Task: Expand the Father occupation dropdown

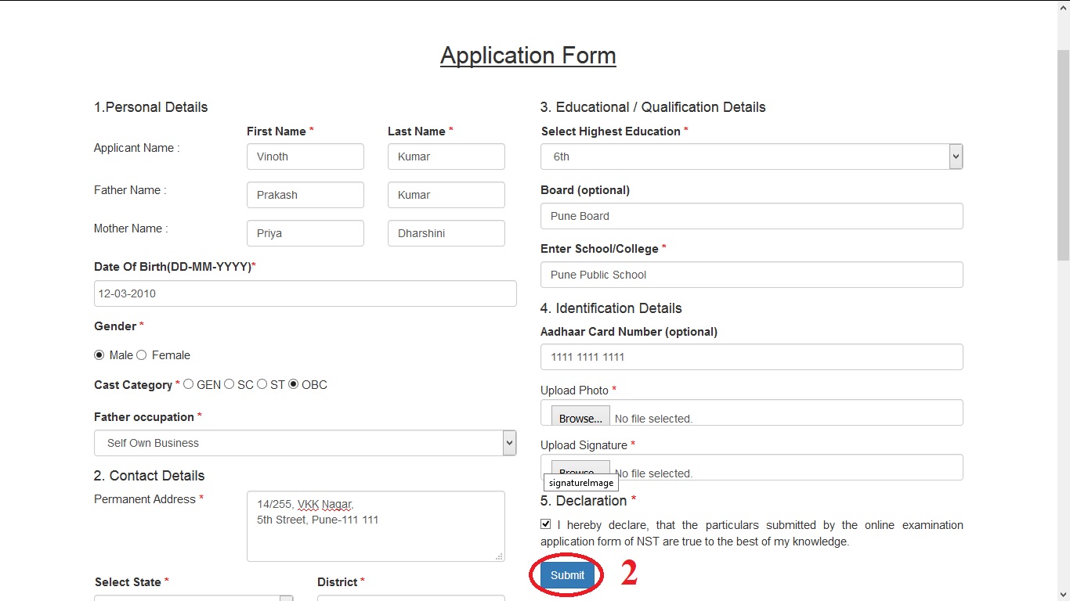Action: point(305,443)
